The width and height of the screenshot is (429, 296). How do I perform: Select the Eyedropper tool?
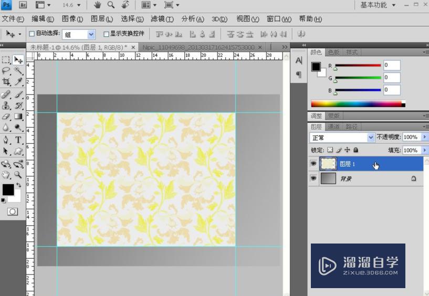pyautogui.click(x=18, y=82)
